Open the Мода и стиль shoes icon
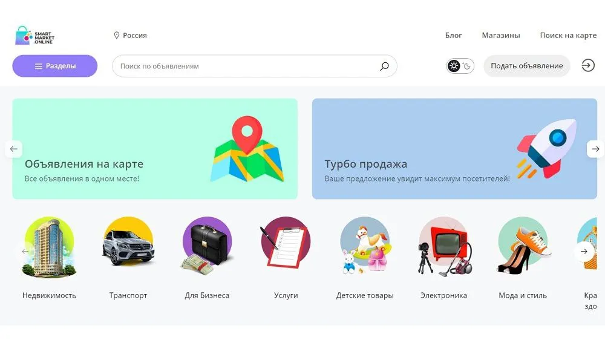This screenshot has width=605, height=340. pyautogui.click(x=522, y=247)
